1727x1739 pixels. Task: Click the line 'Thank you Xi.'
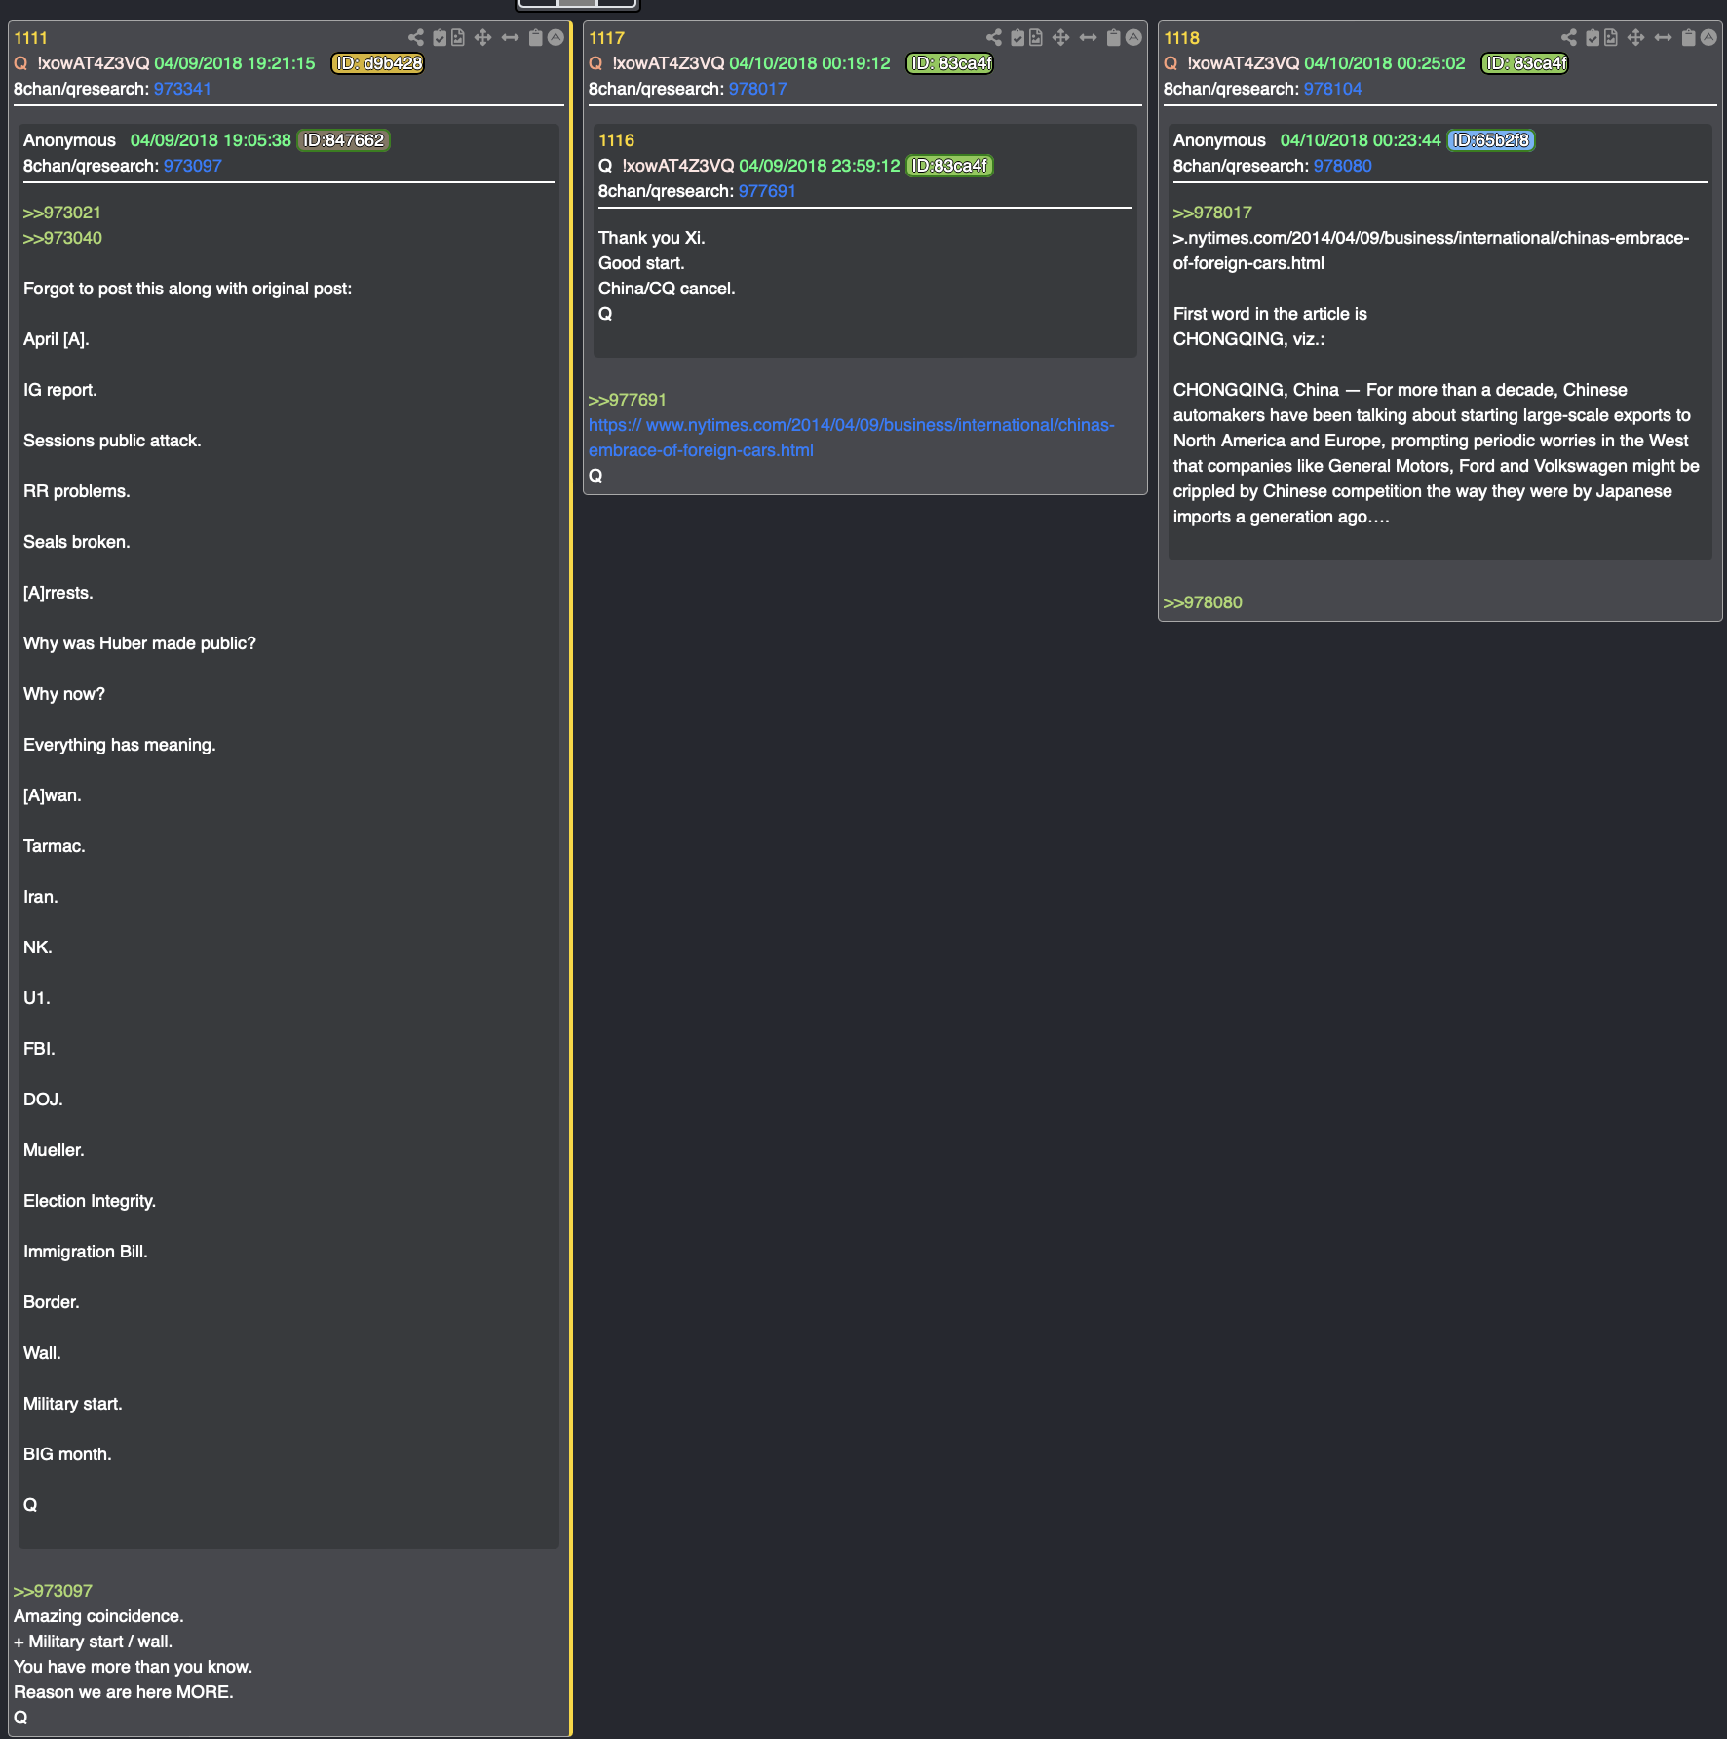click(651, 238)
